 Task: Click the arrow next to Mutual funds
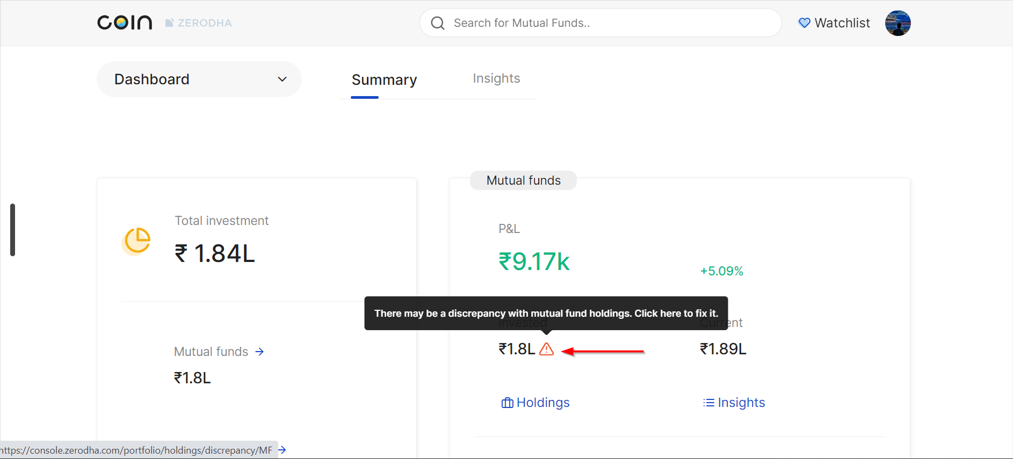(x=259, y=352)
